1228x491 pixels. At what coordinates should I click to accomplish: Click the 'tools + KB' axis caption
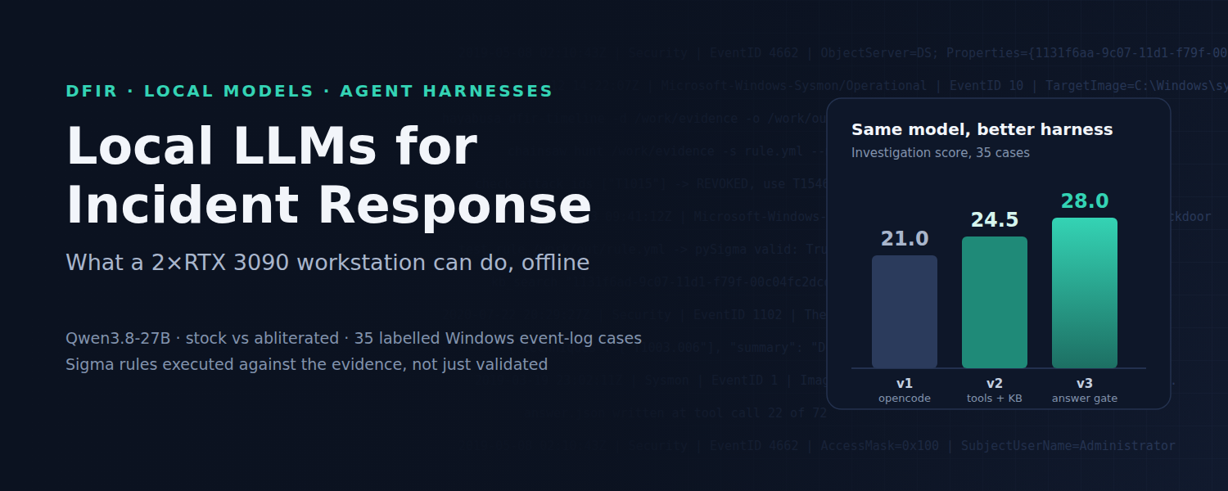point(995,399)
